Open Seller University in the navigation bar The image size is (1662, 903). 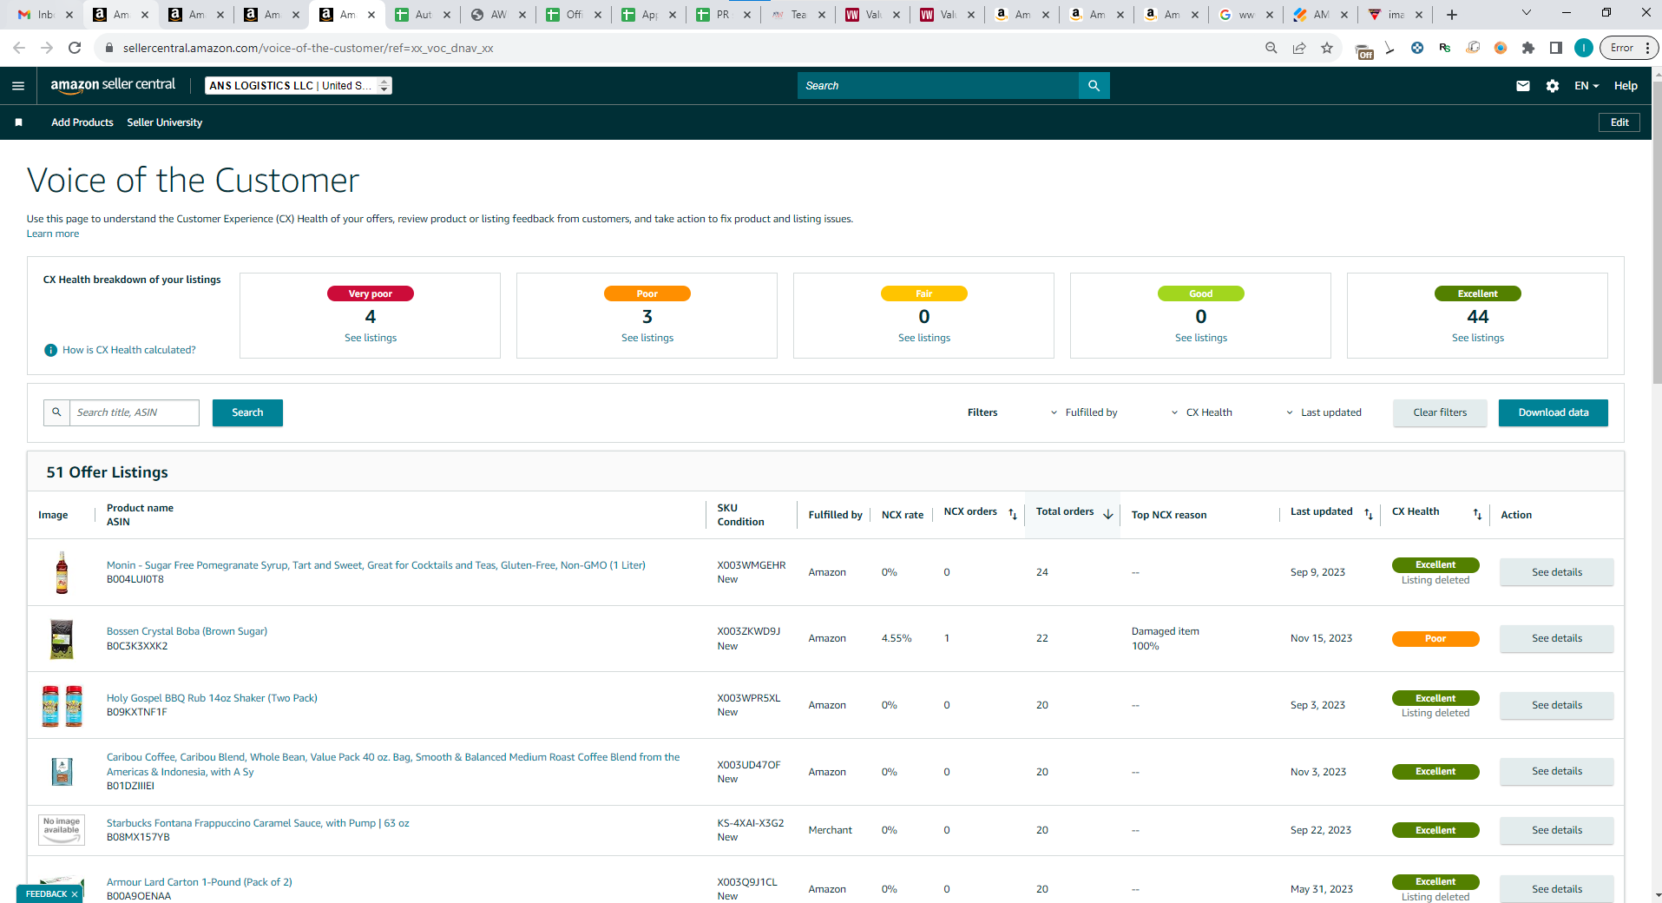tap(165, 122)
